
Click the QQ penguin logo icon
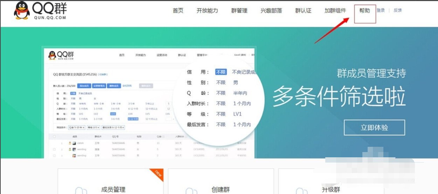(22, 11)
